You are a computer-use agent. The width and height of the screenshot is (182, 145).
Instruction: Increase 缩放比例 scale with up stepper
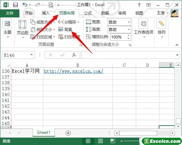128,35
